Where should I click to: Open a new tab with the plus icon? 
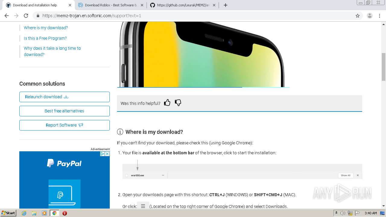point(226,5)
